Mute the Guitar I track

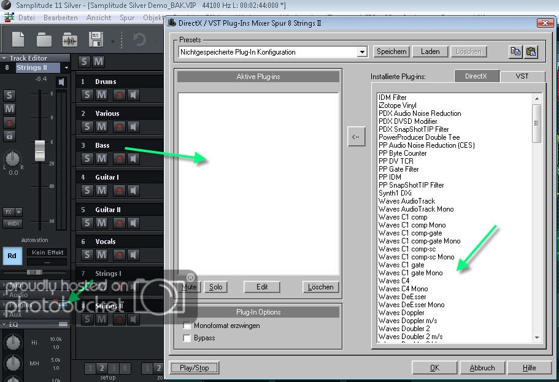point(102,191)
